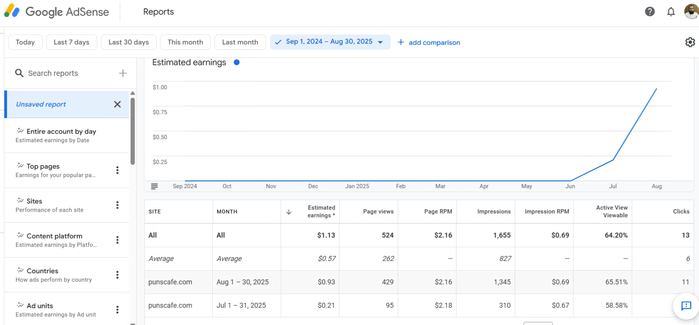Select the Last 30 days filter
This screenshot has width=699, height=325.
(x=129, y=42)
